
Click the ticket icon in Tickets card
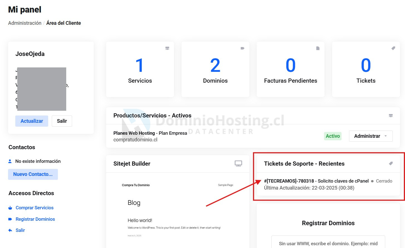pos(393,48)
